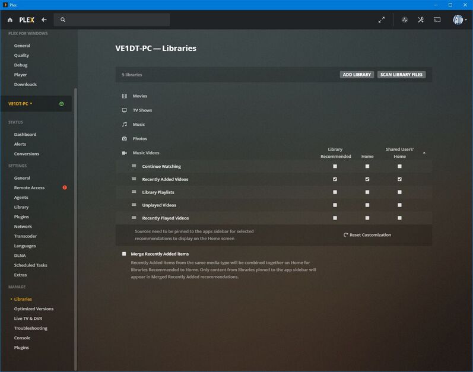This screenshot has height=372, width=473.
Task: Click Reset Customization
Action: point(367,235)
